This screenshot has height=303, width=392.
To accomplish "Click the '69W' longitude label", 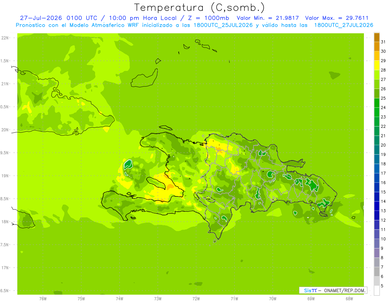I will (311, 299).
